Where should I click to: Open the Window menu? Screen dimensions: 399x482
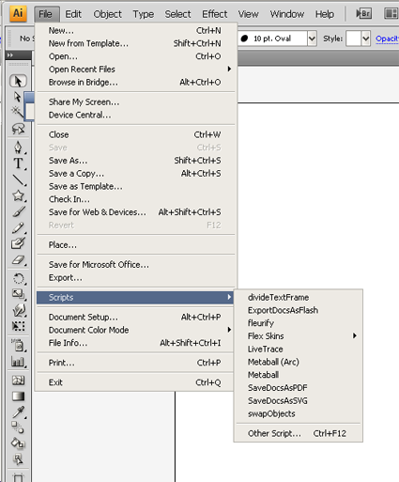287,14
